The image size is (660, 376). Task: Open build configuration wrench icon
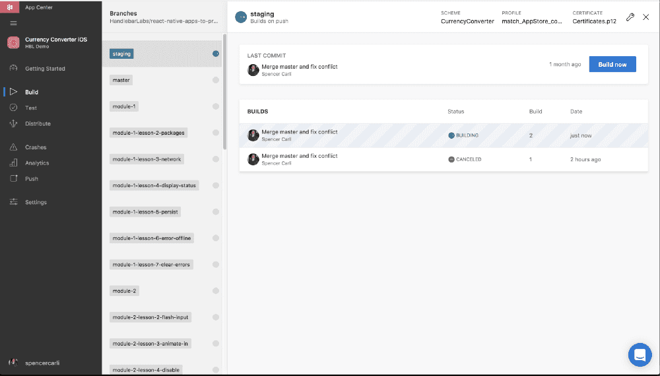(x=630, y=17)
